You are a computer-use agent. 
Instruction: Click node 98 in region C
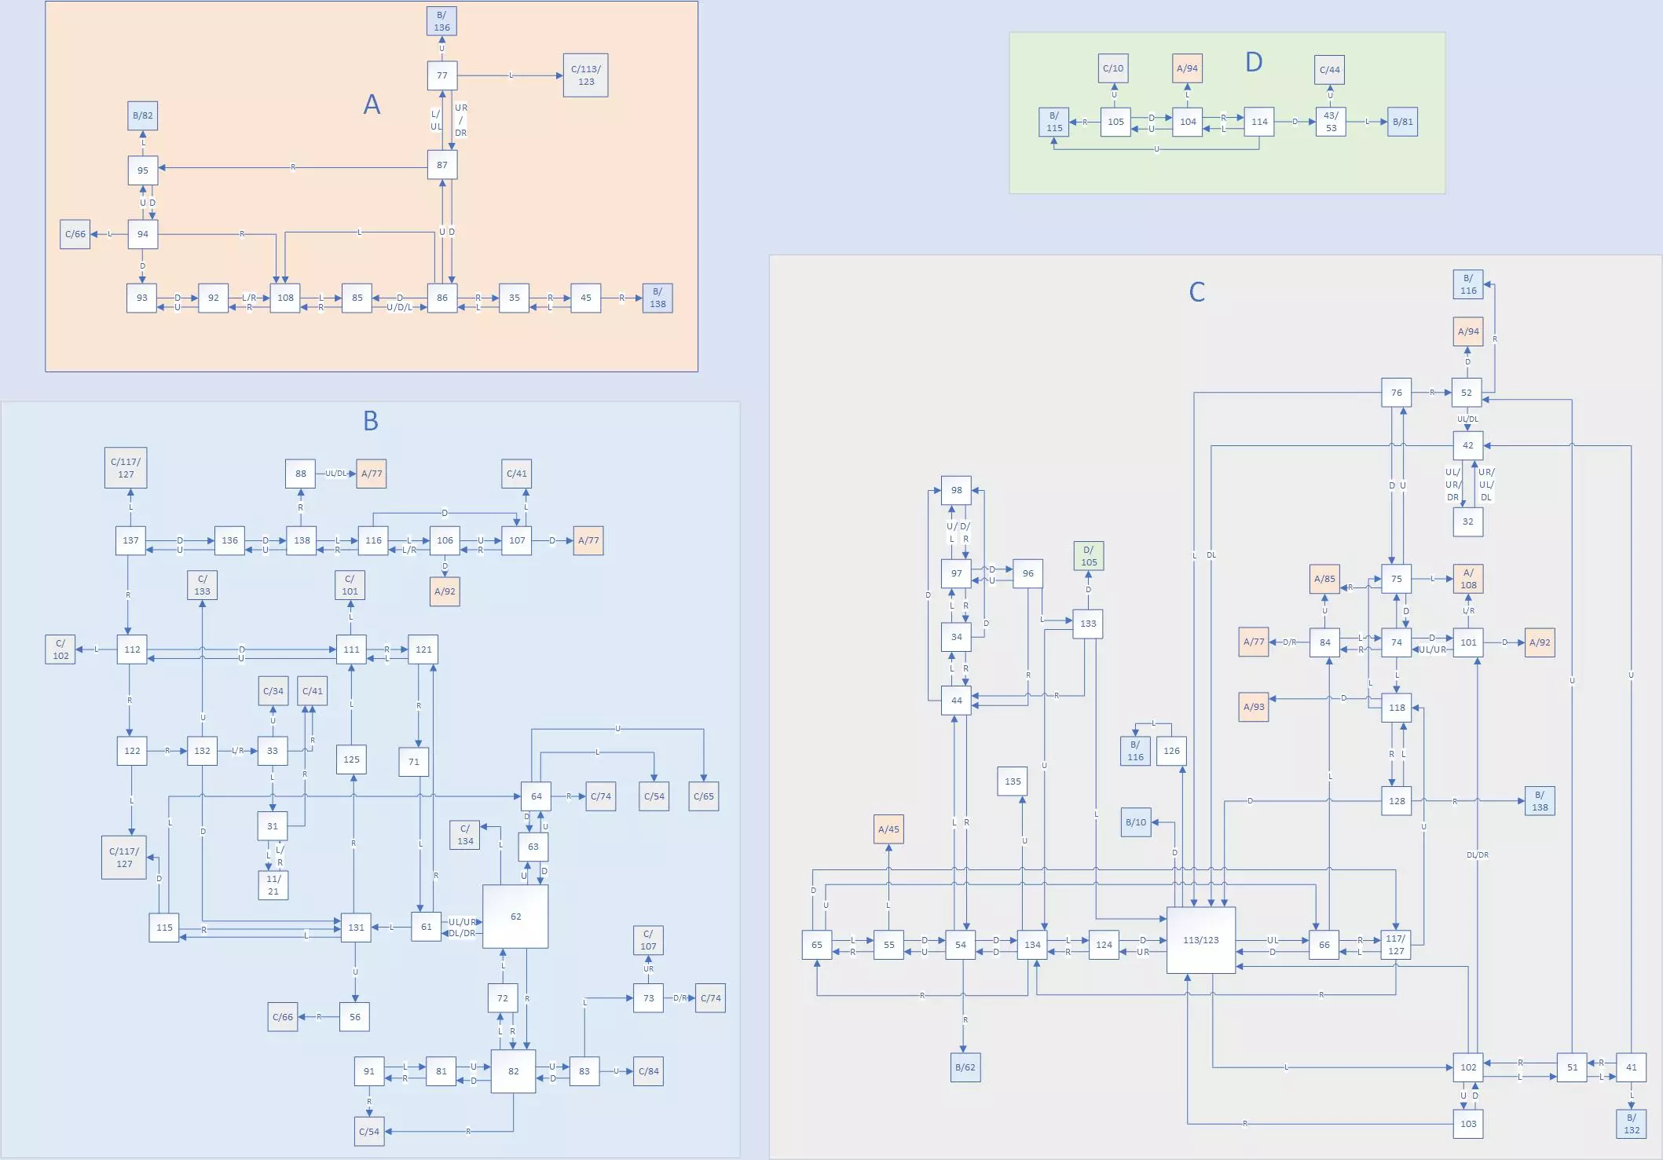(956, 490)
